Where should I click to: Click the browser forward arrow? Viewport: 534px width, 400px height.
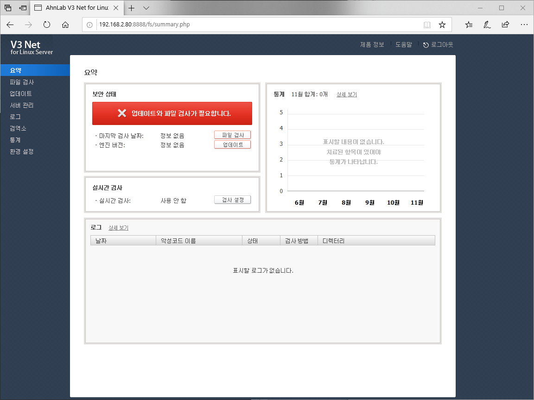(29, 25)
